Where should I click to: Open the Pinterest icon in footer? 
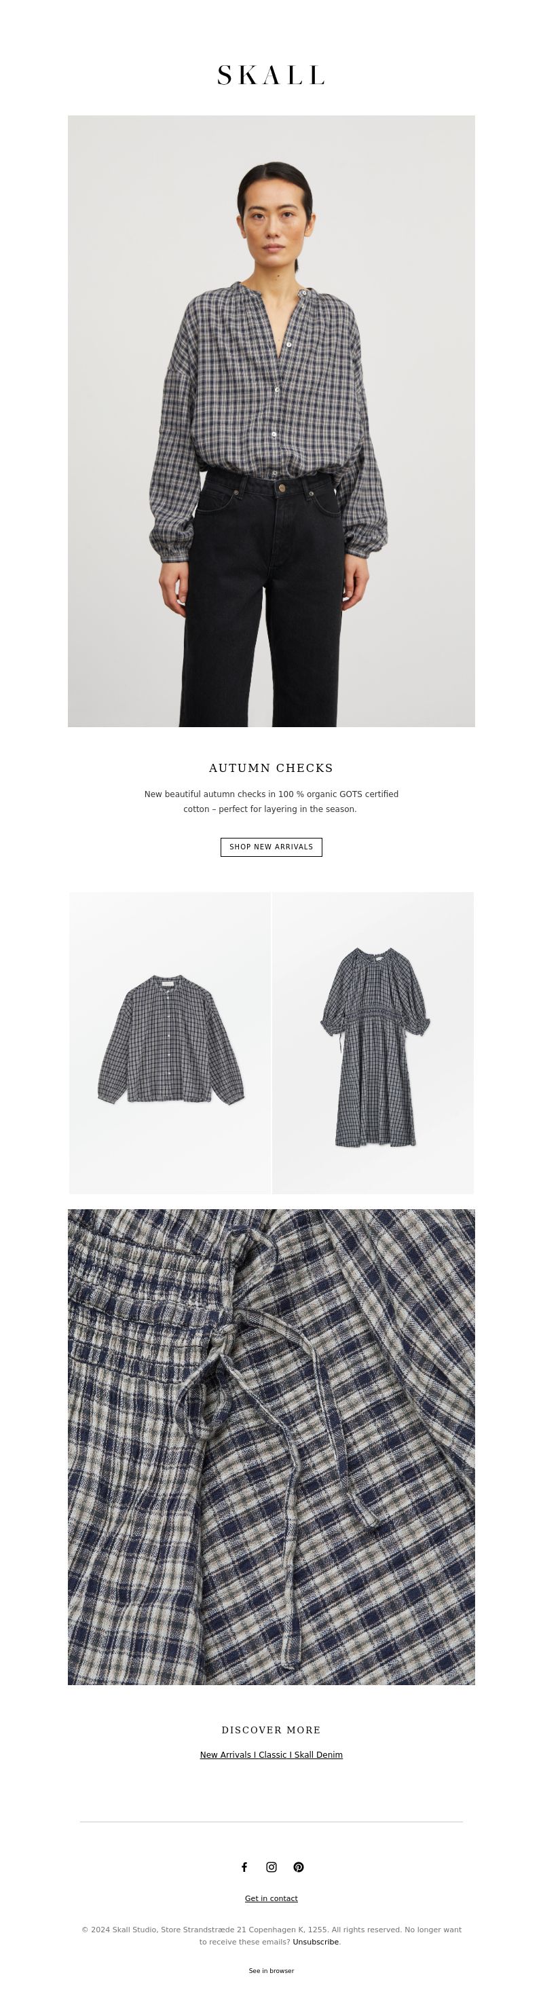[x=299, y=1867]
